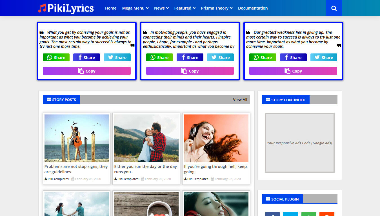Image resolution: width=380 pixels, height=216 pixels.
Task: Share the 'greatest weakness' quote on WhatsApp
Action: [263, 57]
